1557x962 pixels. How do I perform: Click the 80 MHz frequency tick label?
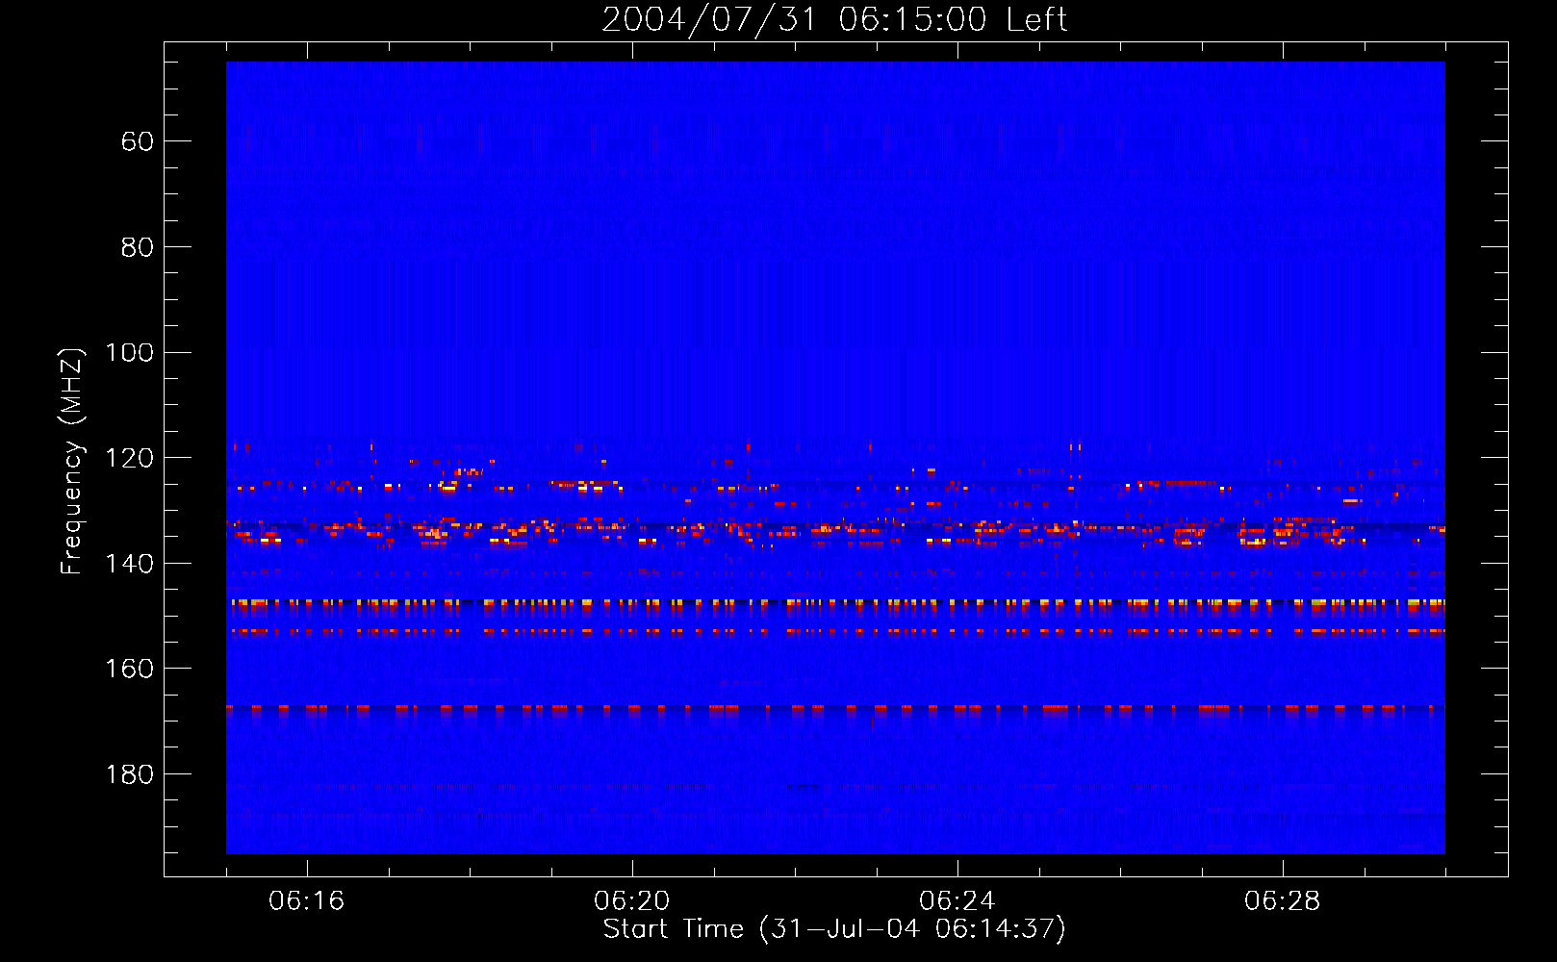[137, 247]
